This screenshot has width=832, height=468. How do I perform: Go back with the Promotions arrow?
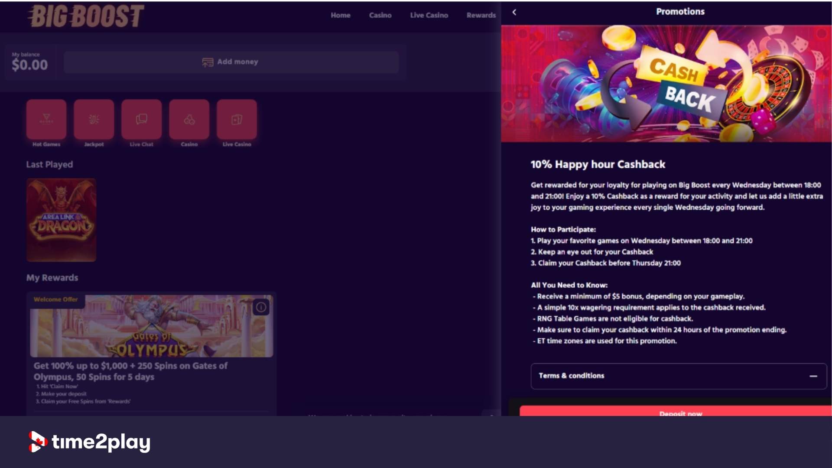coord(514,12)
